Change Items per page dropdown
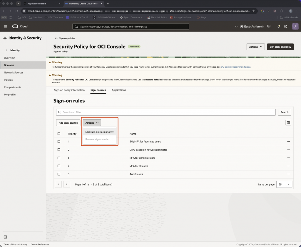The width and height of the screenshot is (301, 247). 284,184
